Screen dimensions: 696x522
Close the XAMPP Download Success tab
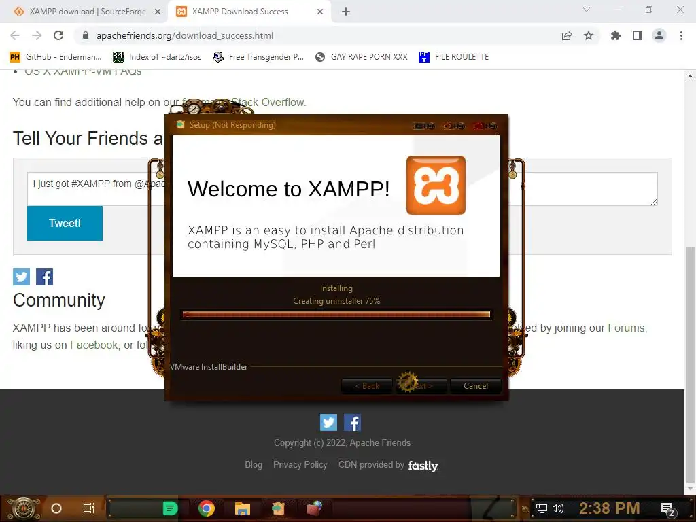[x=320, y=12]
